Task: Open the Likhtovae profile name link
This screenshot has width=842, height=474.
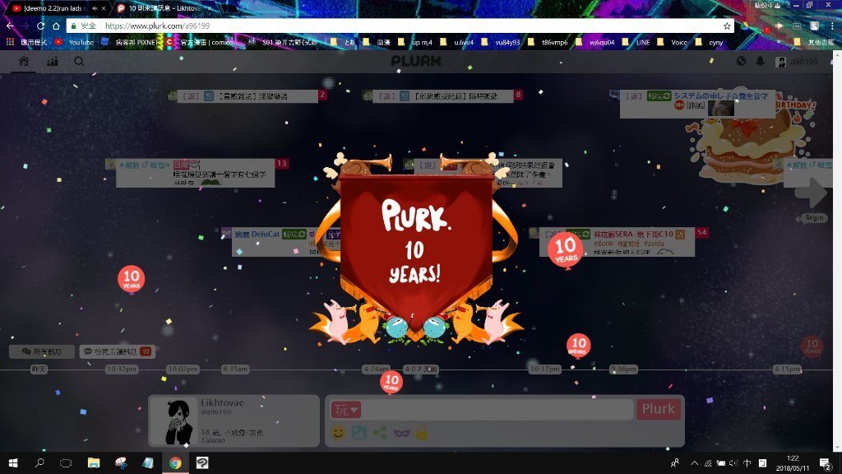Action: 222,402
